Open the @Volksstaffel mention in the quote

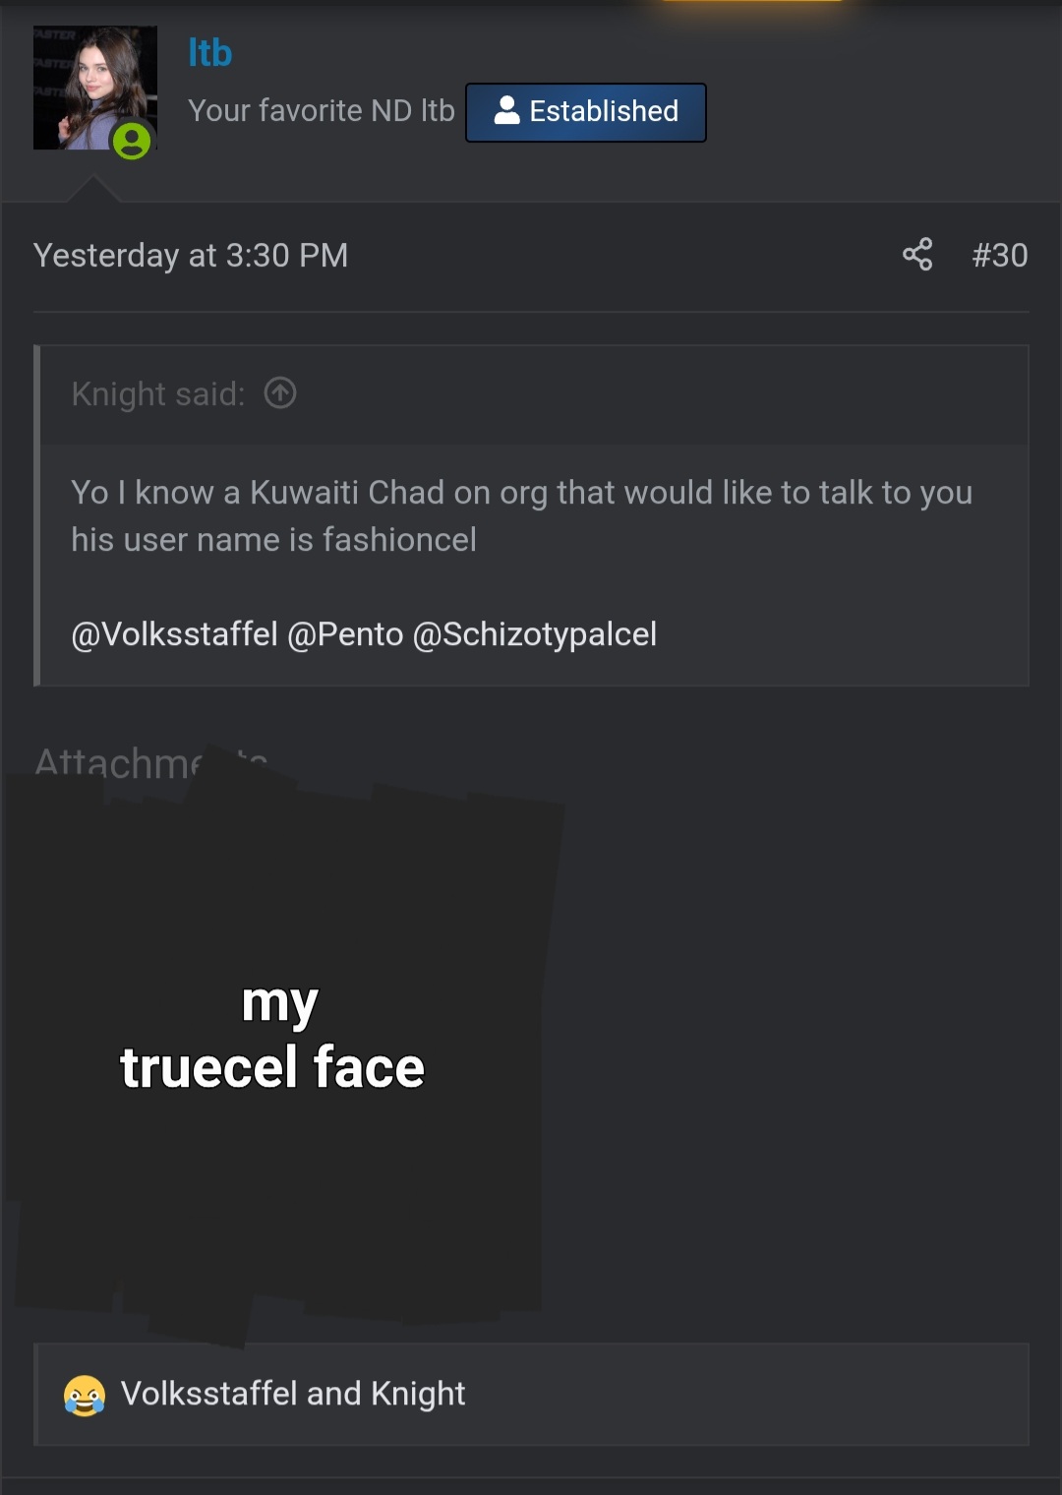pyautogui.click(x=174, y=634)
